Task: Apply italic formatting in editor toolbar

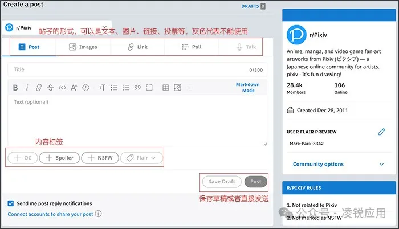Action: tap(27, 88)
